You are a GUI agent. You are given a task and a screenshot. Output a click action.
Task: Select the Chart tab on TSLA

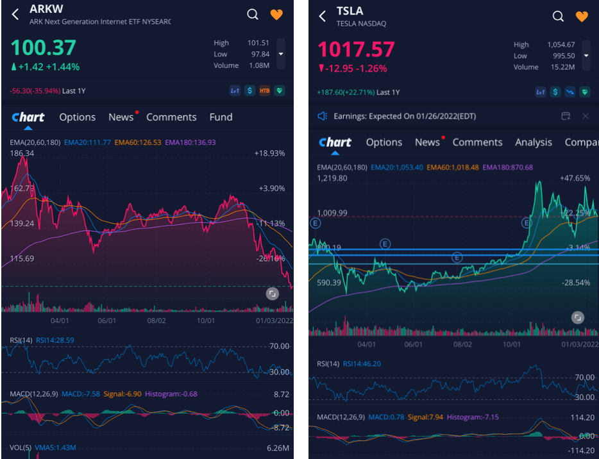point(335,142)
